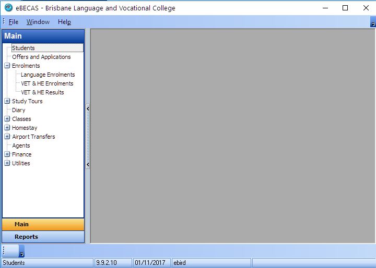Expand the Airport Transfers node
Screen dimensions: 376x268
pyautogui.click(x=7, y=137)
